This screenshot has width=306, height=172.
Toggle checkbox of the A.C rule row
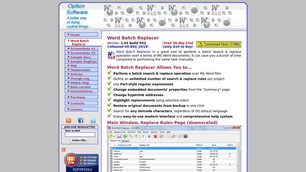click(x=111, y=148)
